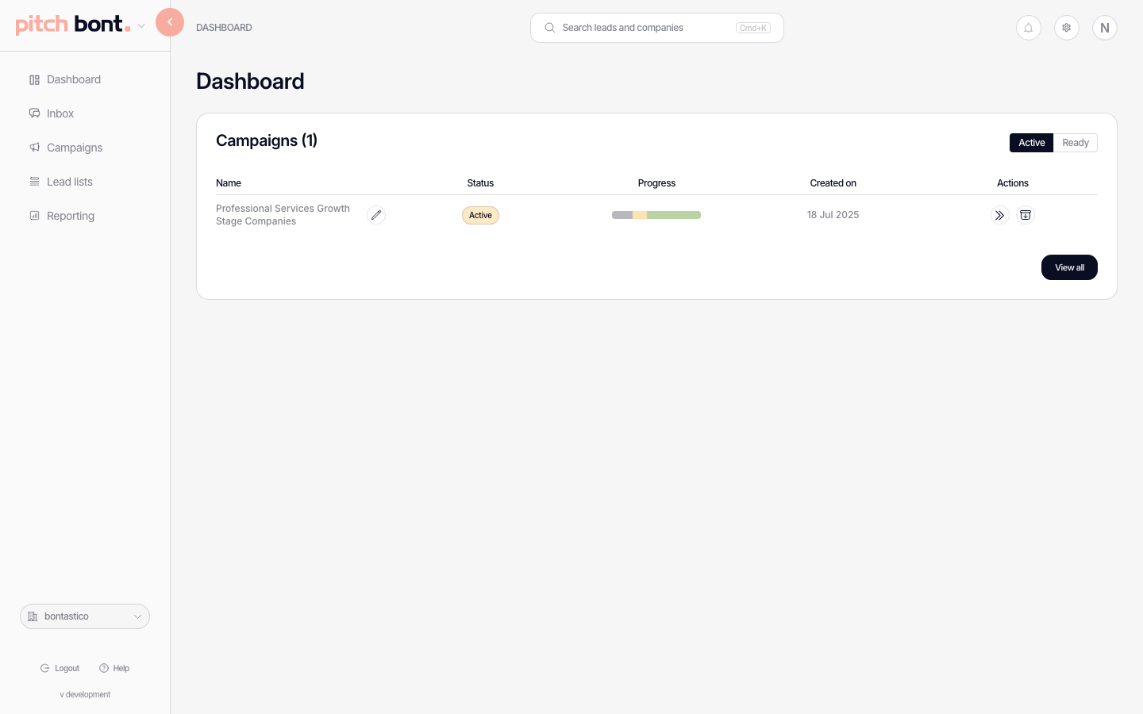Click the Inbox chat icon
1143x714 pixels.
[34, 113]
